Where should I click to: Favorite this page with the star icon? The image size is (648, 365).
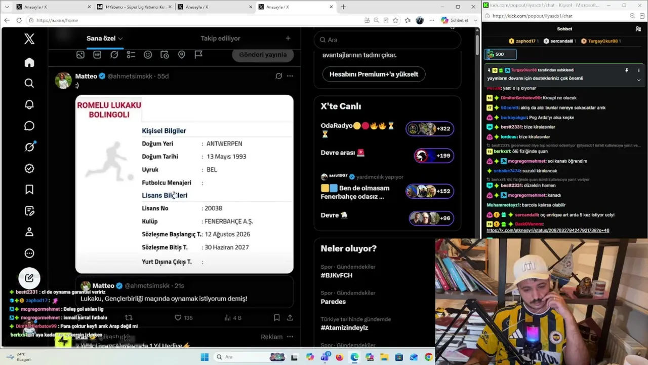coord(395,20)
